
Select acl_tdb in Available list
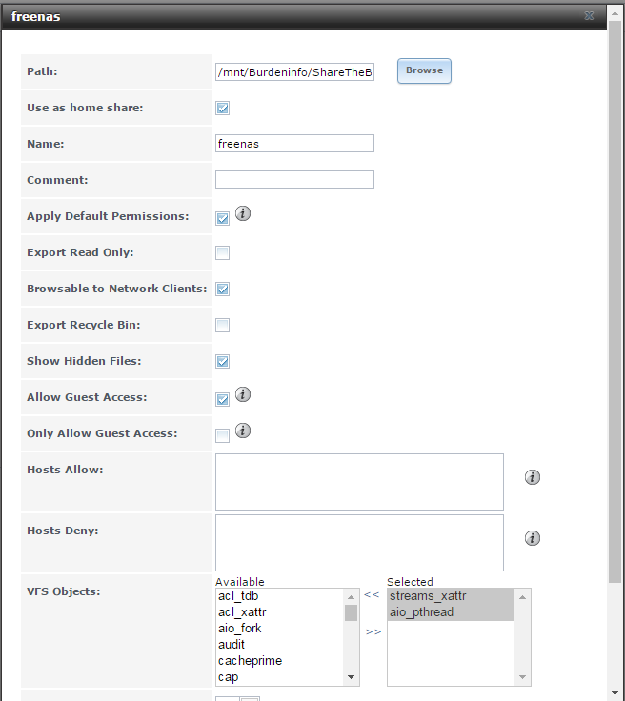[280, 596]
